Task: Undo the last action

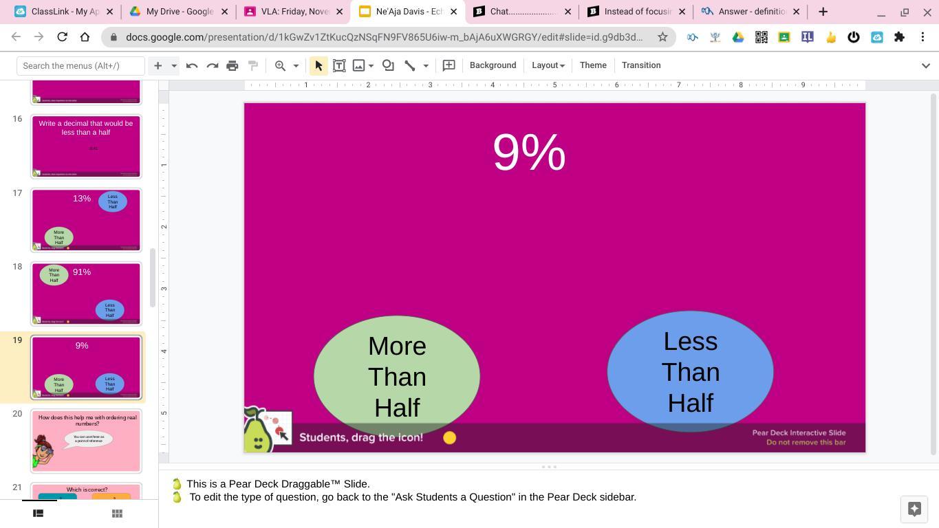Action: click(192, 65)
